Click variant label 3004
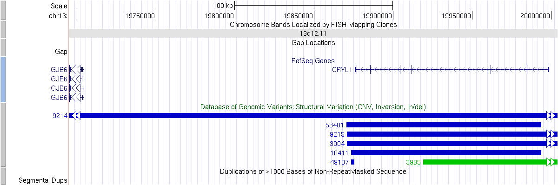558x185 pixels. click(337, 144)
